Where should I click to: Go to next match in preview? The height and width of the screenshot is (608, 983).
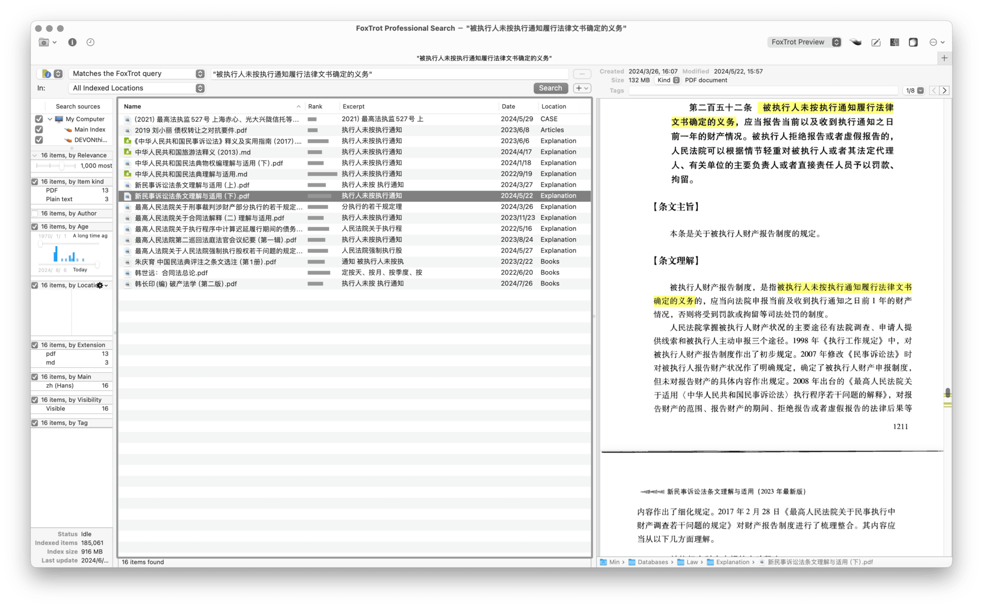[945, 91]
